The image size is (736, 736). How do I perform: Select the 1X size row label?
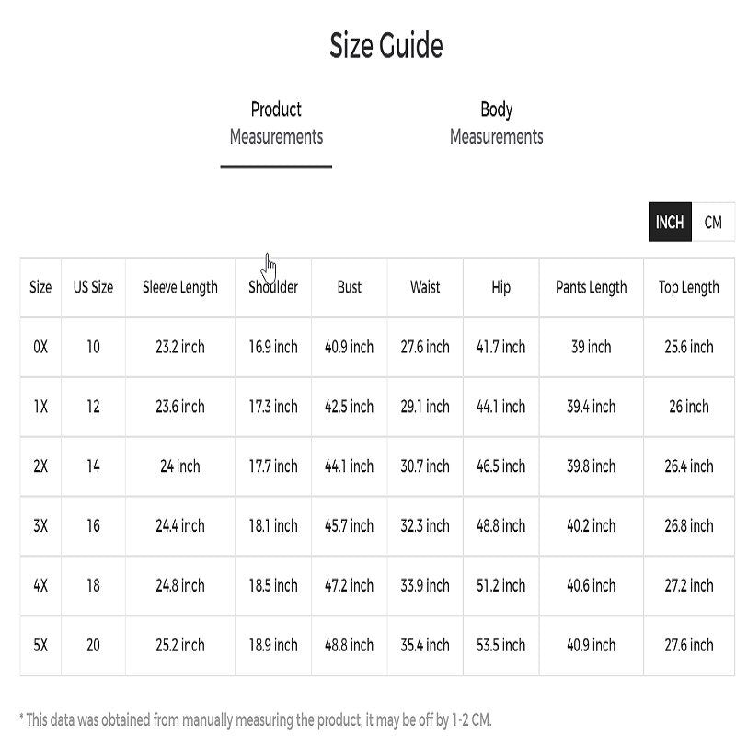point(40,407)
